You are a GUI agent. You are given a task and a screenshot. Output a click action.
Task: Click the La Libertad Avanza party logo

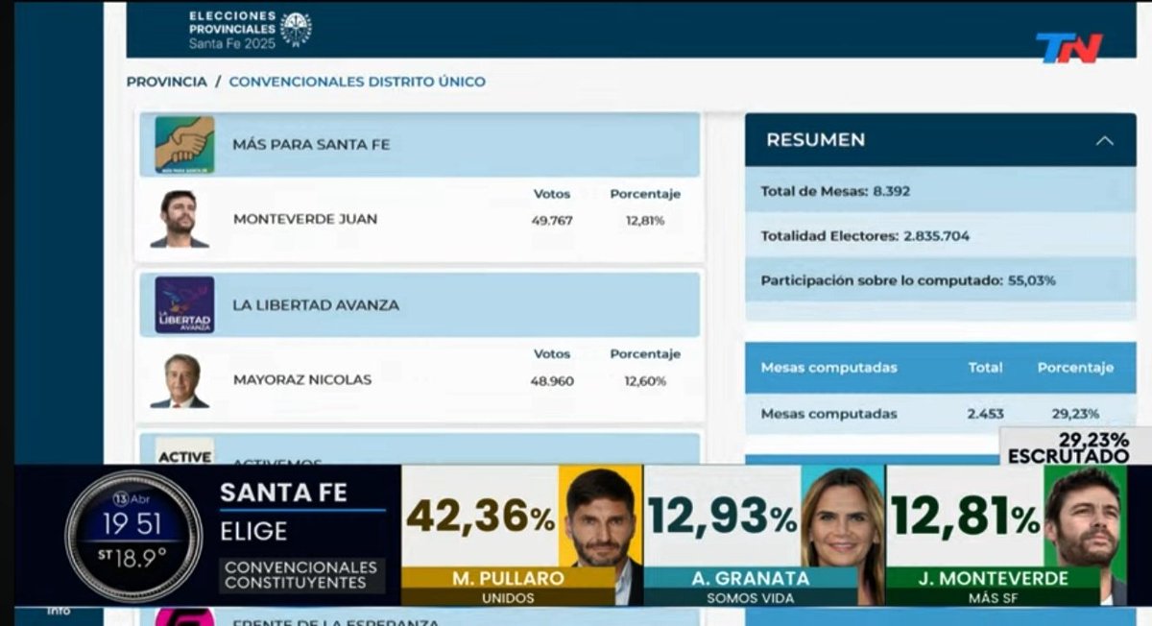(x=185, y=305)
